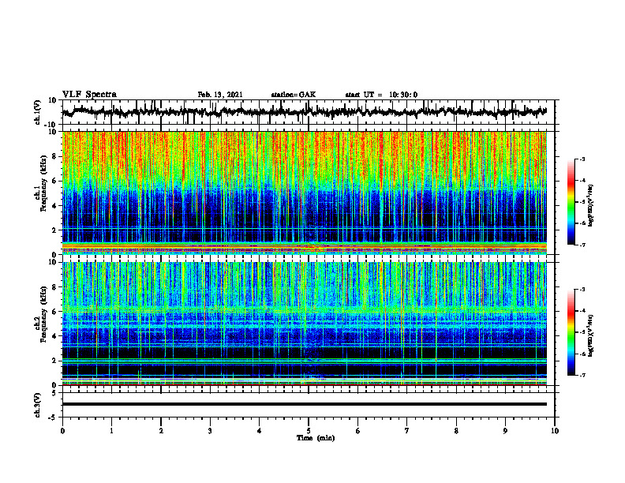The width and height of the screenshot is (625, 483).
Task: Click the ch.1(V) waveform axis label
Action: 38,112
